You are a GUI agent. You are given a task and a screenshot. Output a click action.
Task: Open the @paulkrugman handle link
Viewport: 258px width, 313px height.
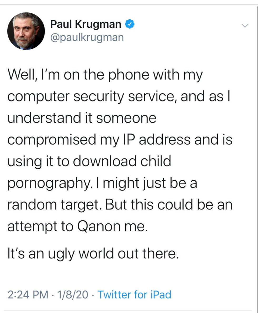tap(87, 37)
